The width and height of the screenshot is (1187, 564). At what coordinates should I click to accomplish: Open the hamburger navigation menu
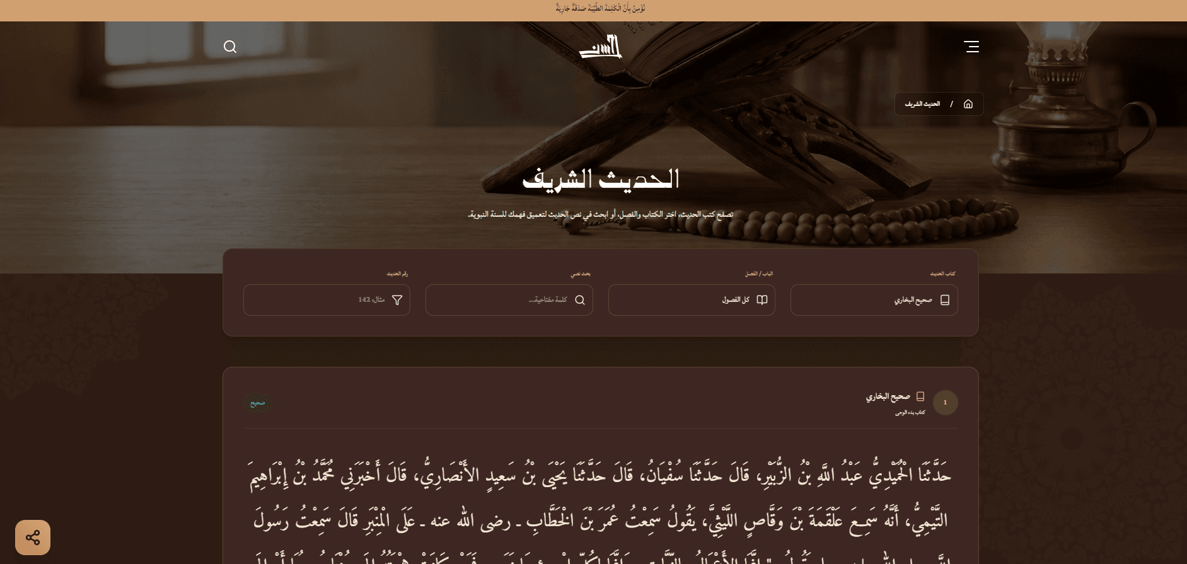[971, 47]
